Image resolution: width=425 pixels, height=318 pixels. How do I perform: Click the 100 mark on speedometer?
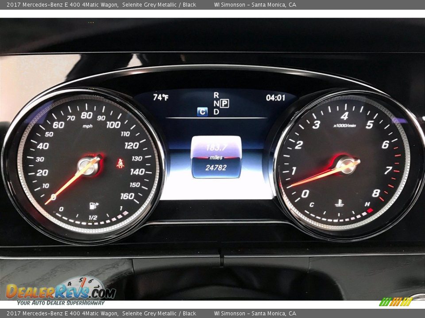[x=113, y=125]
